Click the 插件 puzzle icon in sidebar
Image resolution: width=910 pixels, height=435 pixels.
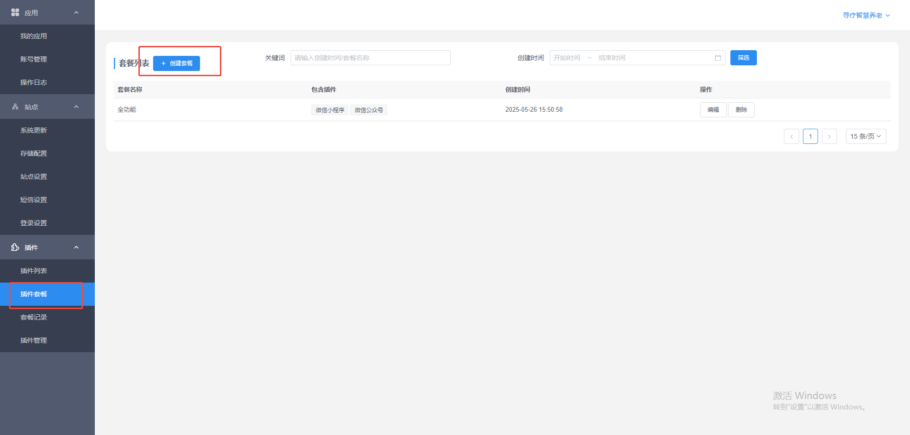point(15,247)
